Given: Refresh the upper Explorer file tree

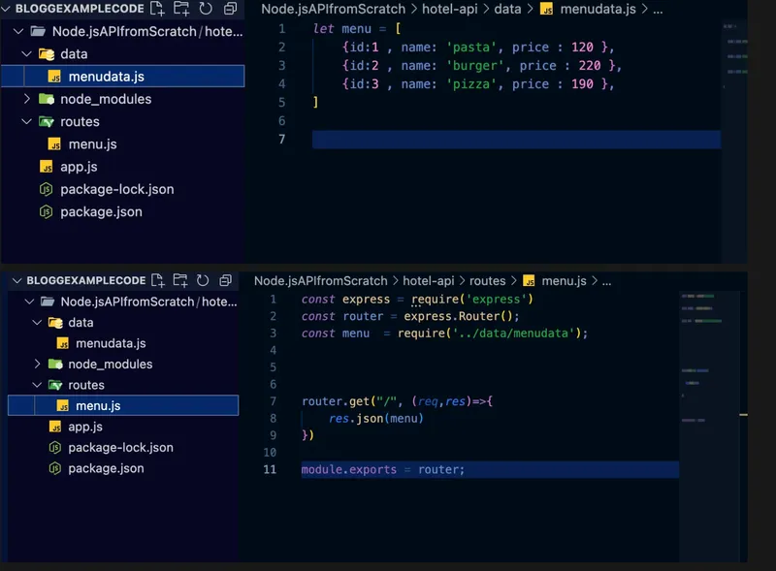Looking at the screenshot, I should pyautogui.click(x=205, y=9).
